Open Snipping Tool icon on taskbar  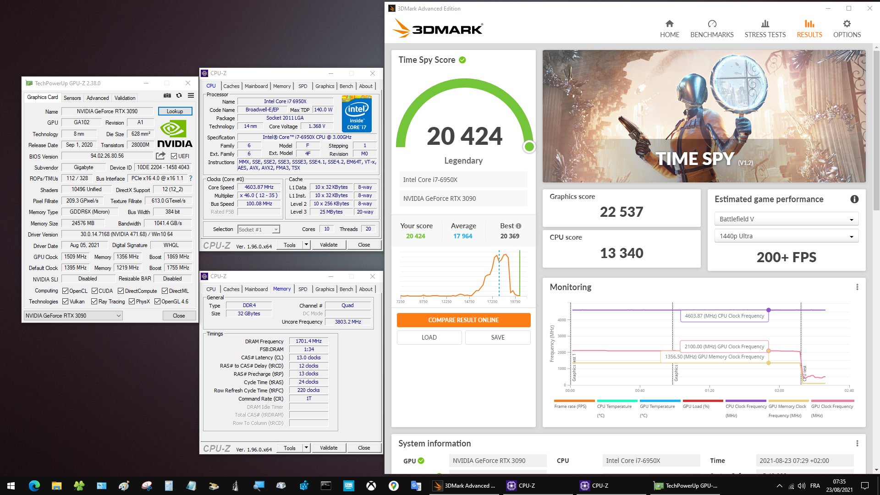[x=147, y=485]
